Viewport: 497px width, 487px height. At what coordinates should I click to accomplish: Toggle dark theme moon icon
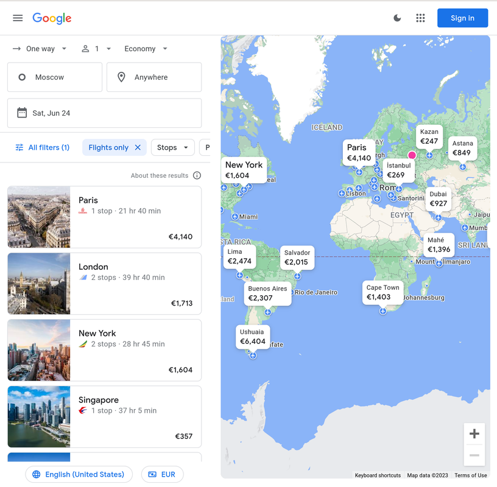[x=397, y=18]
